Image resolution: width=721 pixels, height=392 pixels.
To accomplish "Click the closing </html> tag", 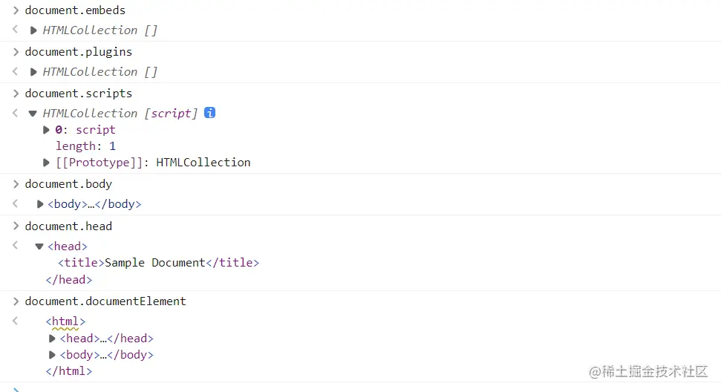I will (x=69, y=371).
